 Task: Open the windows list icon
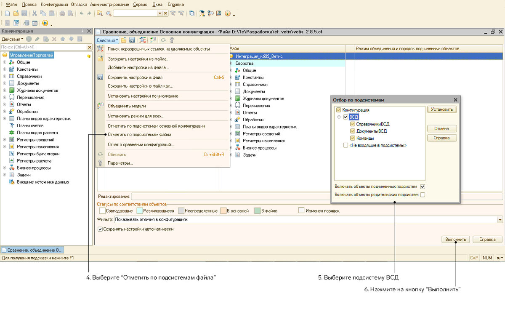(x=192, y=13)
